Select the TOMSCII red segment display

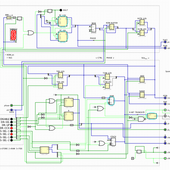tap(13, 35)
